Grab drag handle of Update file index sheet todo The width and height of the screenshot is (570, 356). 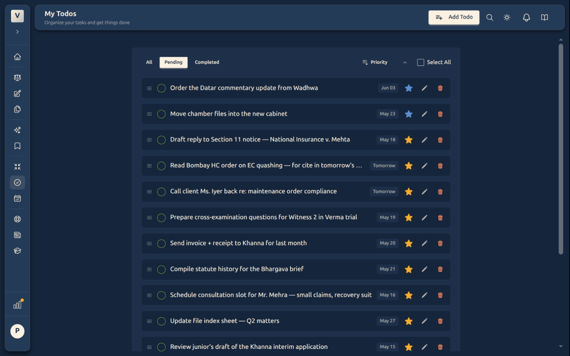pyautogui.click(x=149, y=321)
